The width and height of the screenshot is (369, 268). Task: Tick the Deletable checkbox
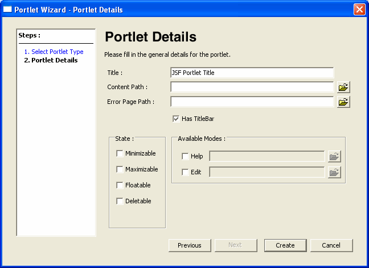coord(120,201)
